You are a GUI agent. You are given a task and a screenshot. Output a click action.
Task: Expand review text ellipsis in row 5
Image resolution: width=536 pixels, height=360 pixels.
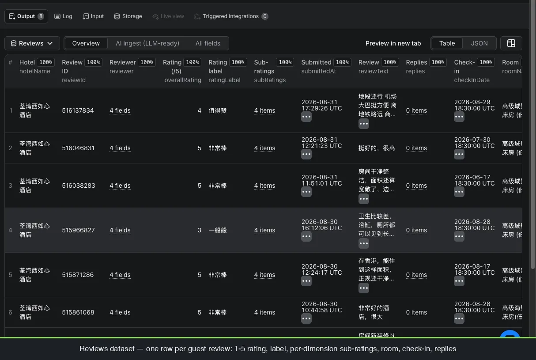364,288
